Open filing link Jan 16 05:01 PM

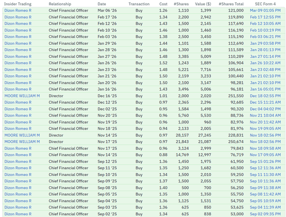tap(265, 89)
